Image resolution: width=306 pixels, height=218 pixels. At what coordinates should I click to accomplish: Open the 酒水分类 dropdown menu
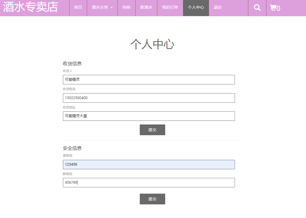[100, 7]
